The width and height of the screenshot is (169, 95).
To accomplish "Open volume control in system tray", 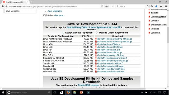I will 154,92.
